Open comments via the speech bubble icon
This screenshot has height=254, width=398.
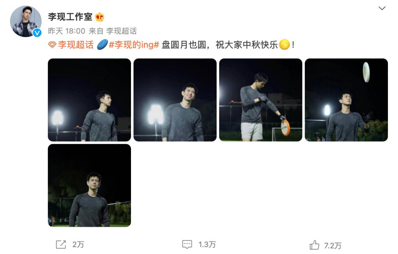point(187,245)
